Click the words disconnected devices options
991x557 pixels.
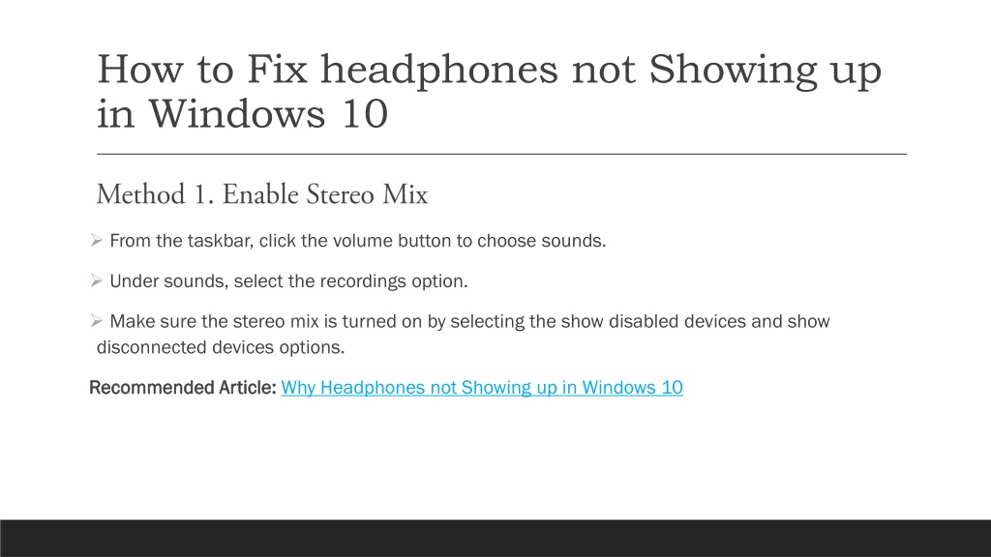click(x=221, y=347)
